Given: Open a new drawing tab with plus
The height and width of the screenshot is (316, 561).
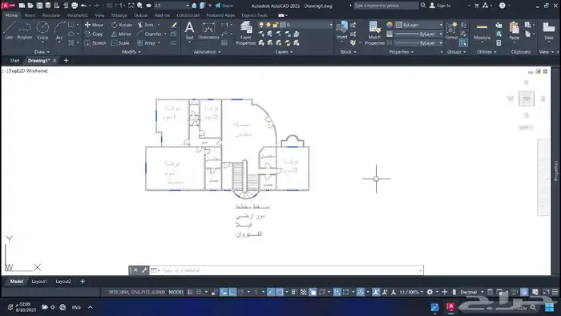Looking at the screenshot, I should tap(66, 60).
